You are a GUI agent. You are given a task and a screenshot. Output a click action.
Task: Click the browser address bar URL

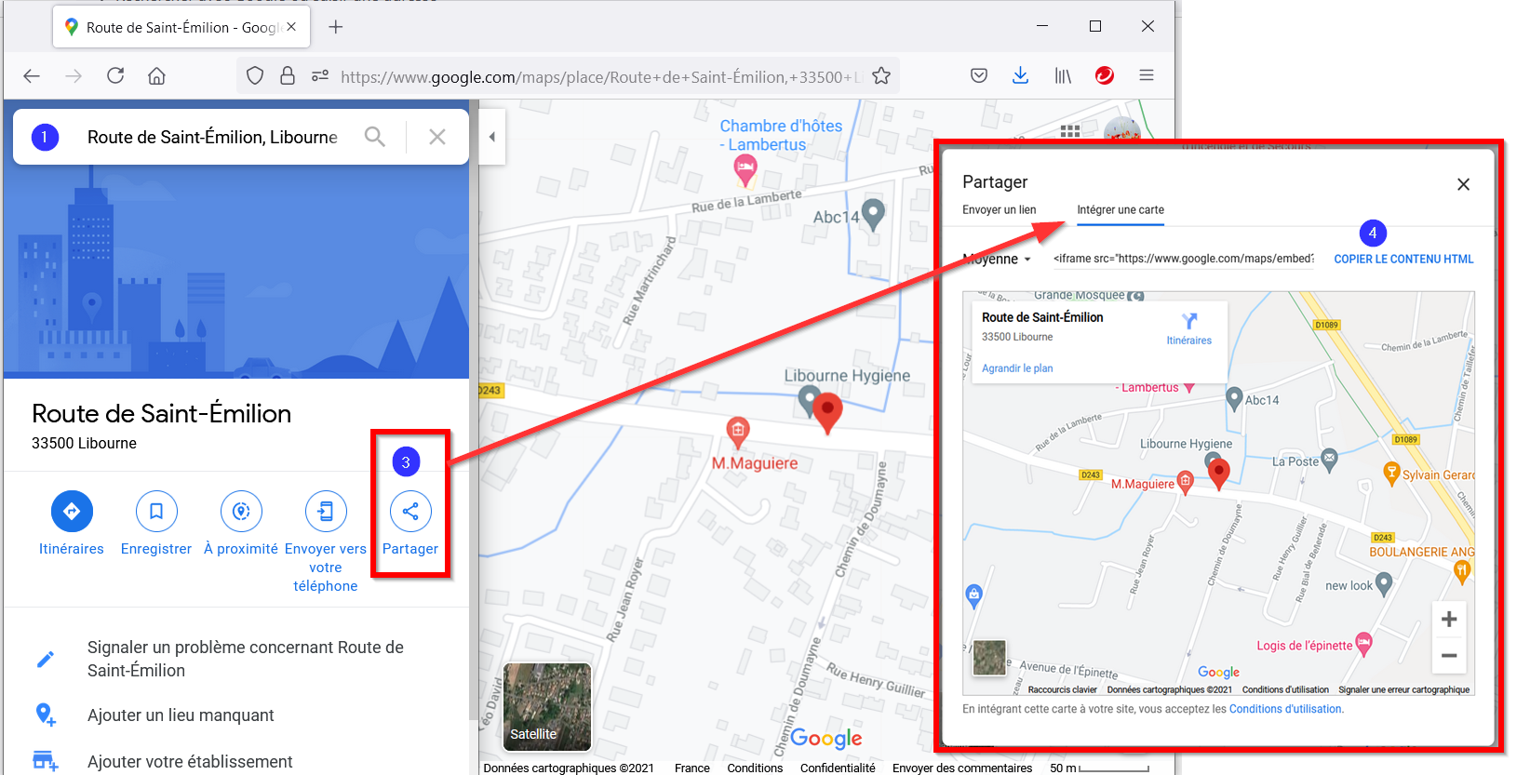point(601,77)
